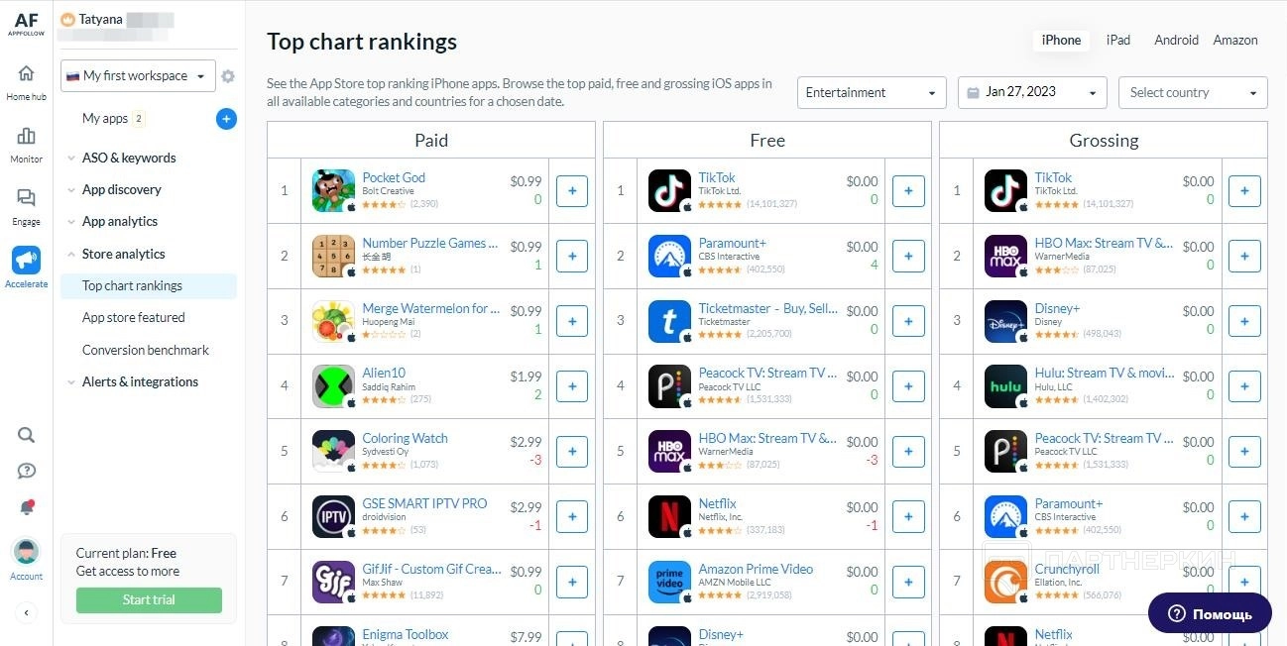Open the Engage chat icon
The width and height of the screenshot is (1287, 646).
[x=26, y=199]
